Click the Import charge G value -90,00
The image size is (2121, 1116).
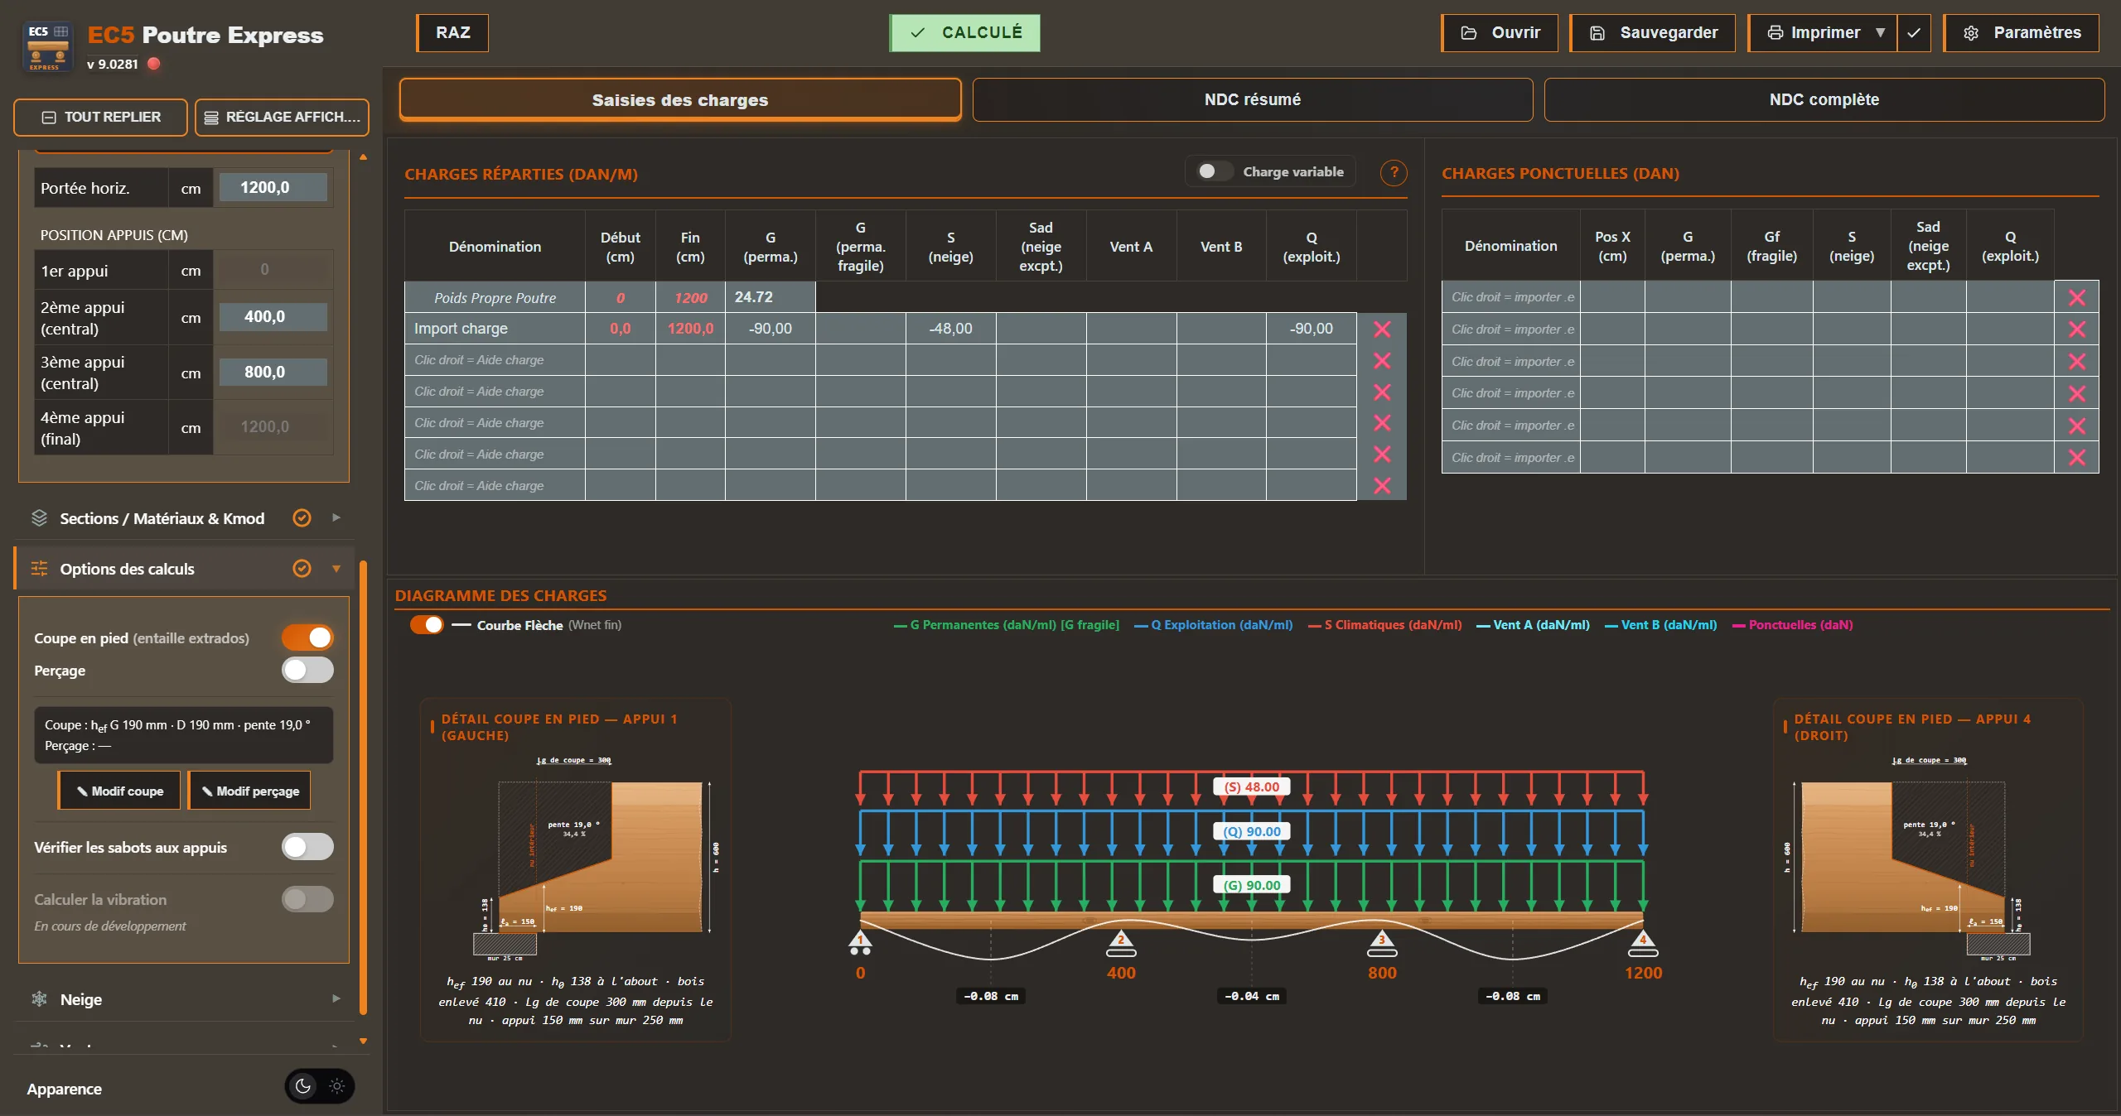[x=771, y=329]
